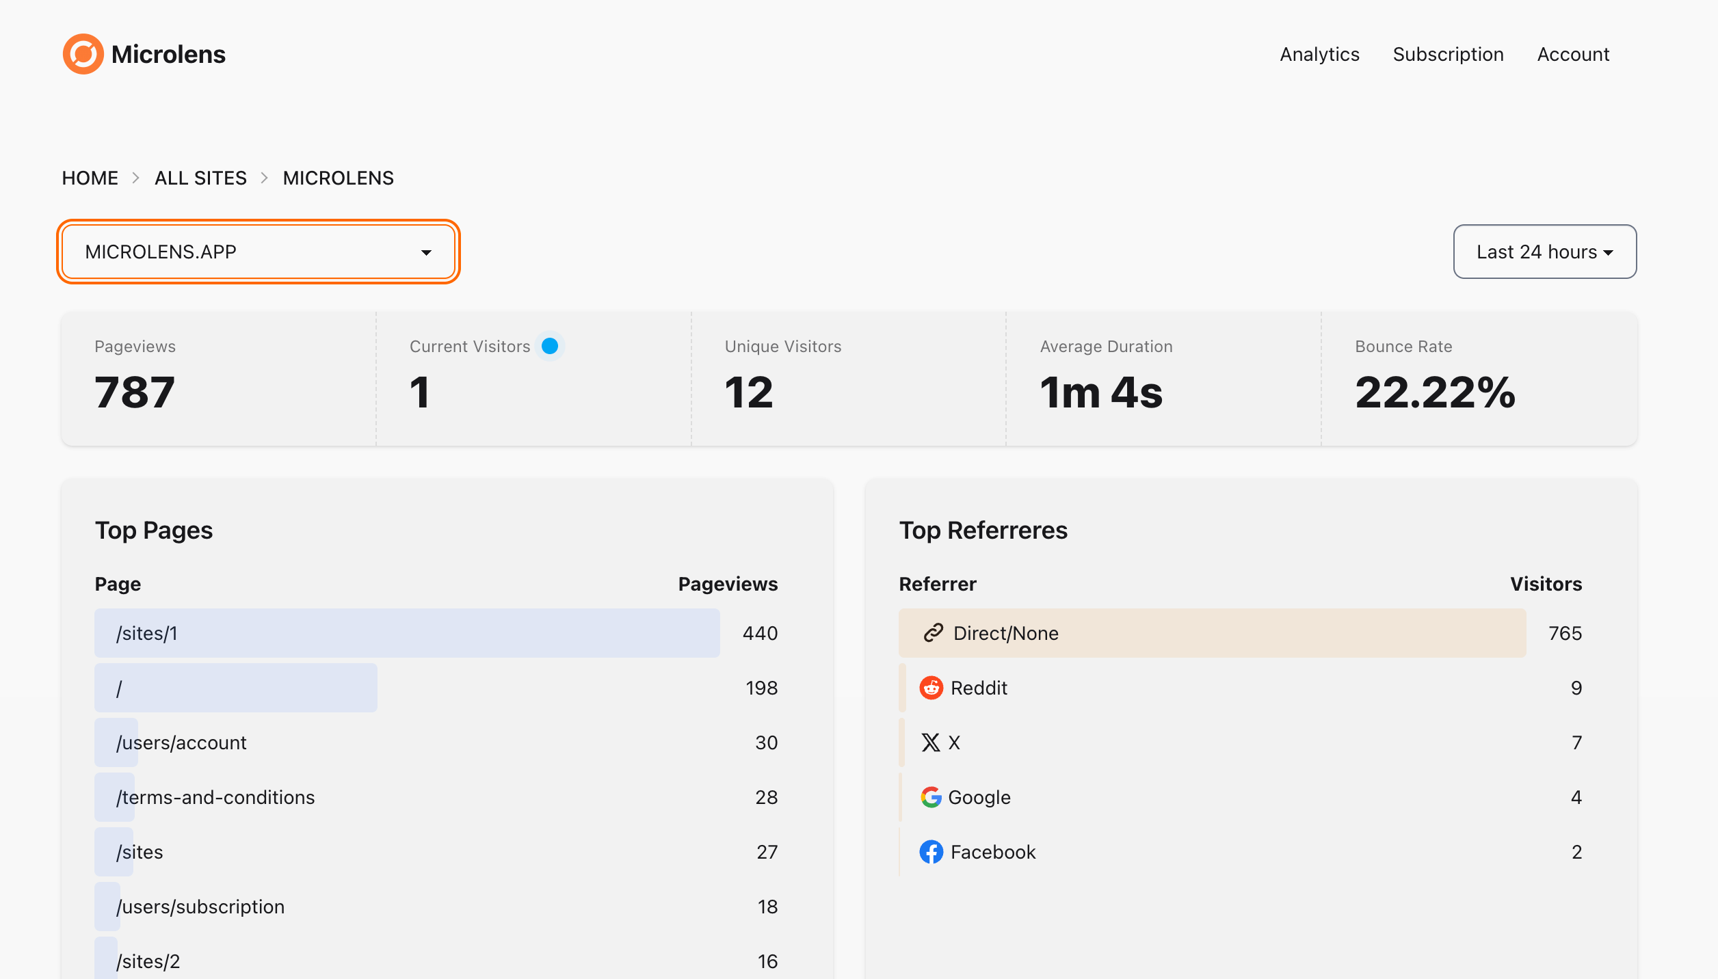Select the Google referrer icon
1718x979 pixels.
[x=931, y=797]
